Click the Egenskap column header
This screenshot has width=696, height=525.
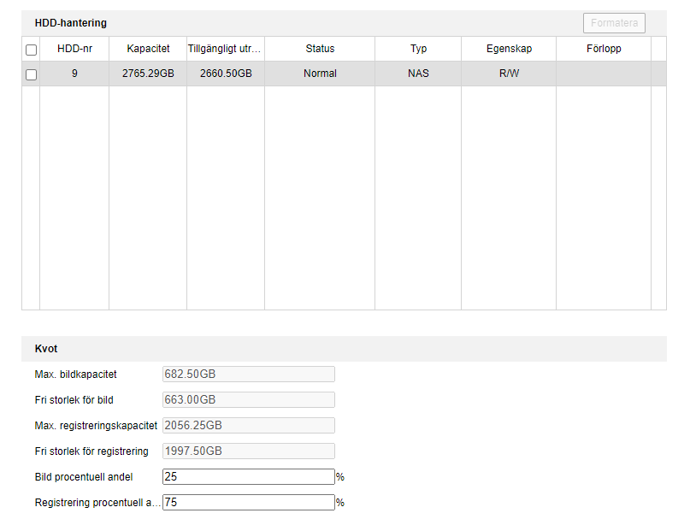click(x=509, y=49)
